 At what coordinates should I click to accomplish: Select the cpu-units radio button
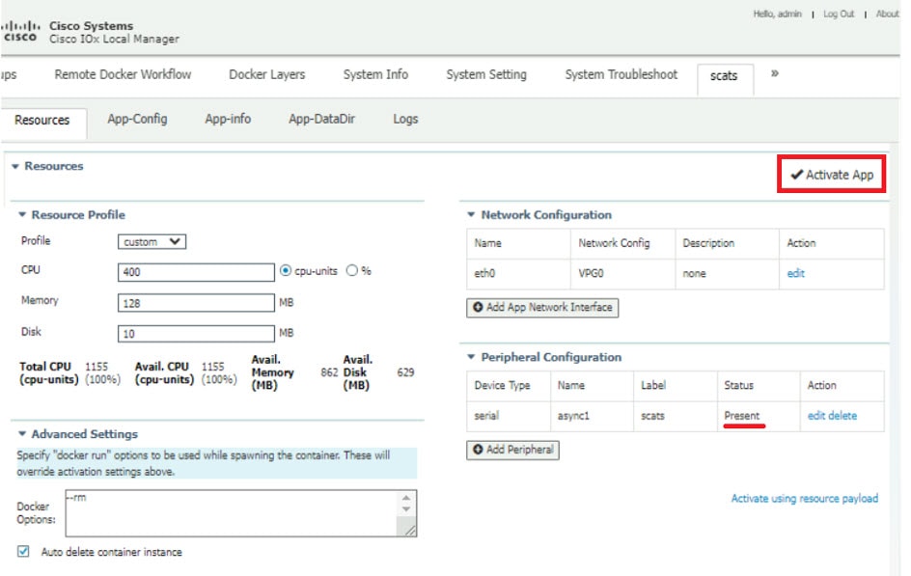[286, 271]
